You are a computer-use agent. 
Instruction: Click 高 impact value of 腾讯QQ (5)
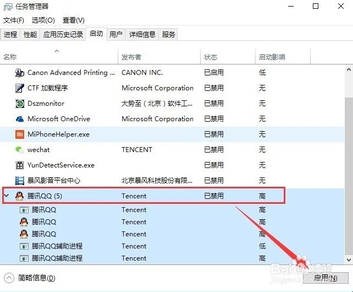tap(262, 196)
